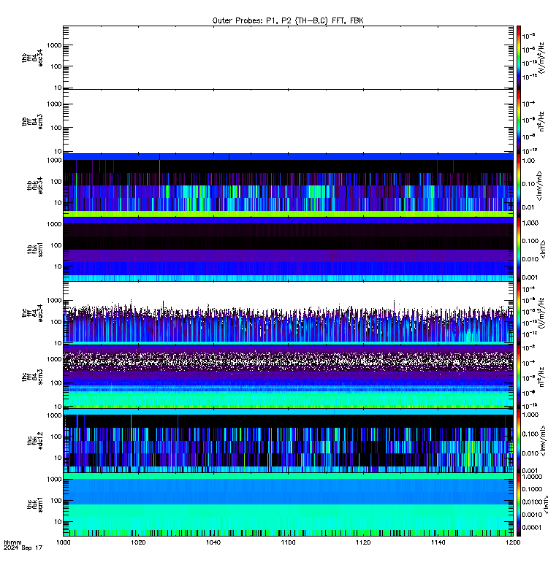This screenshot has width=548, height=584.
Task: Click the 10 frequency tick of thc fbk edc12 panel
Action: (x=58, y=458)
